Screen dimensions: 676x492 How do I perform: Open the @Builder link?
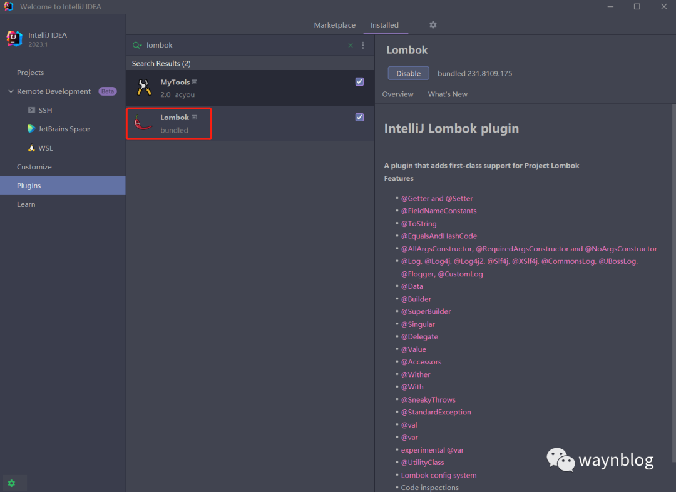(x=416, y=299)
